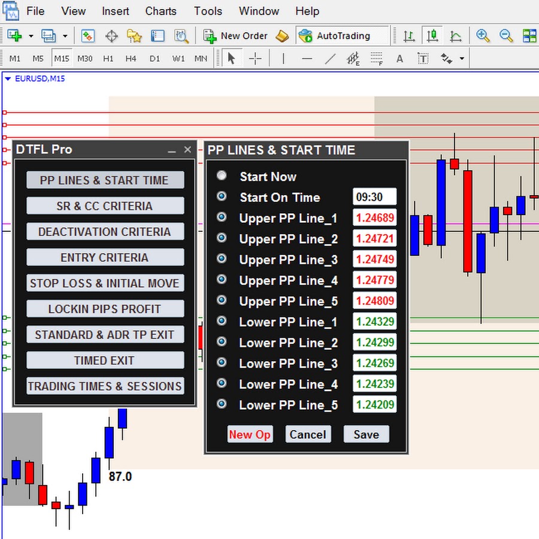Viewport: 539px width, 539px height.
Task: Draw a horizontal line tool
Action: [307, 59]
